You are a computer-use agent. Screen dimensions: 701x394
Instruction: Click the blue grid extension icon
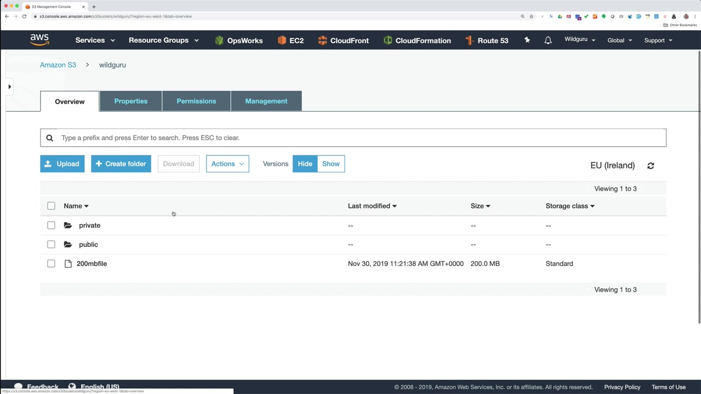tap(656, 16)
